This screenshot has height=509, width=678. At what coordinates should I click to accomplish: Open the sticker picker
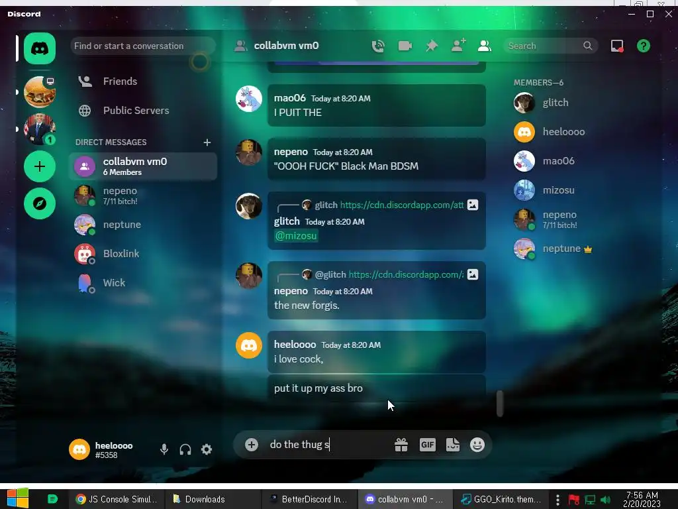[x=453, y=445]
